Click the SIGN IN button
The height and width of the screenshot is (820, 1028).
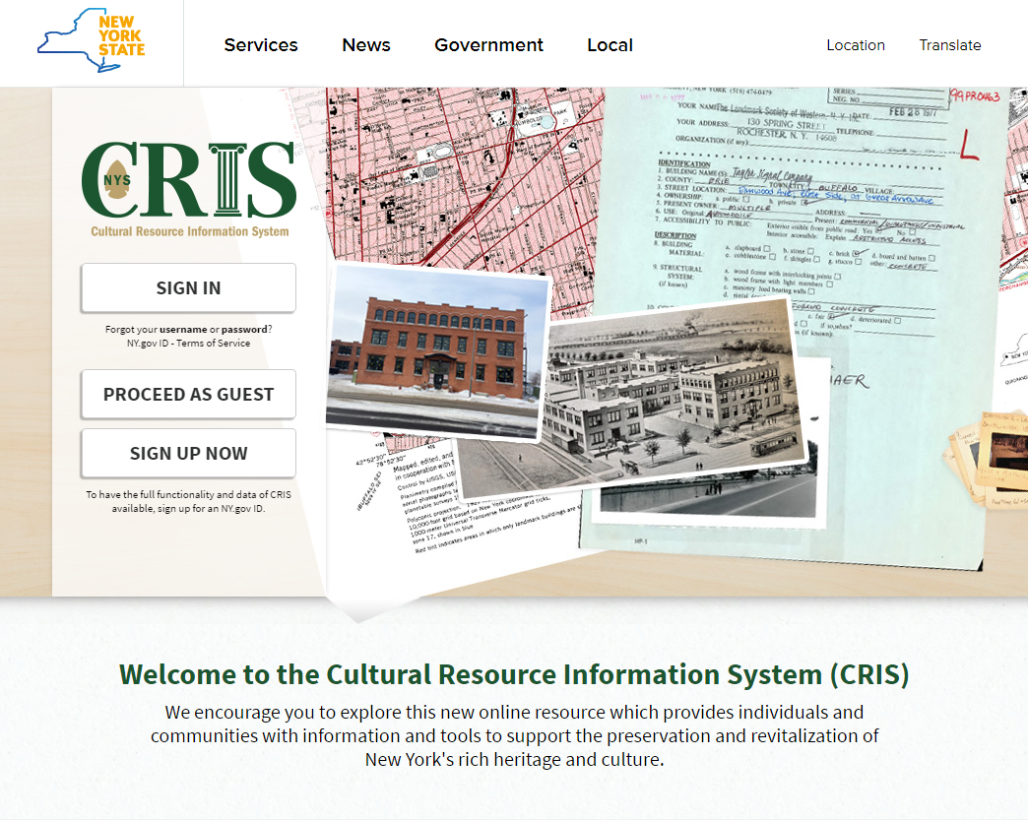tap(187, 287)
